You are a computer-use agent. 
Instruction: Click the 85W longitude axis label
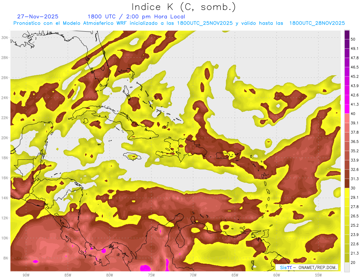tap(68, 275)
